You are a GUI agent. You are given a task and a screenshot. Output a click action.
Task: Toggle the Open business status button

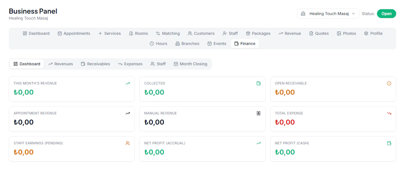386,14
